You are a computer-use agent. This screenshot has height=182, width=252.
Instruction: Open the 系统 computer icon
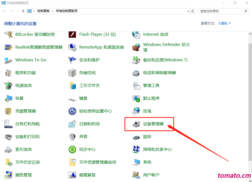click(x=136, y=162)
